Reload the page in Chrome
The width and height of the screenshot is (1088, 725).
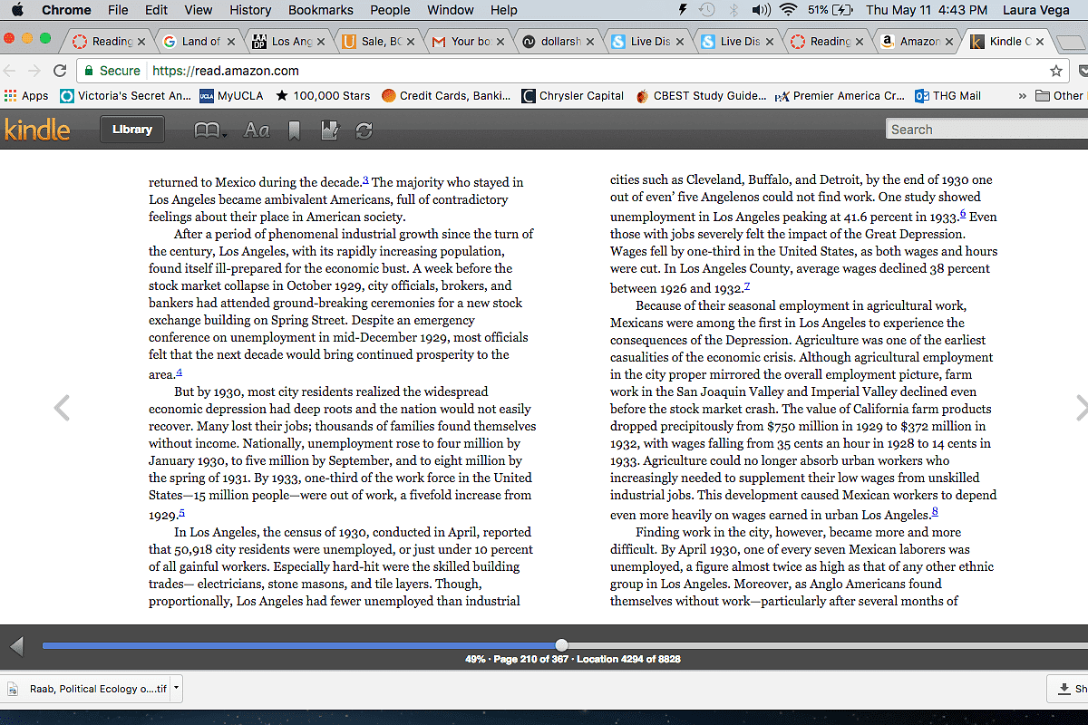[x=60, y=71]
